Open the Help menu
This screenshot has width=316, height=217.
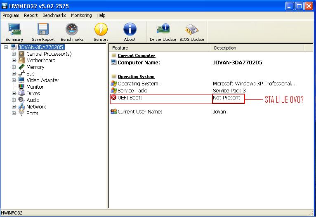(101, 15)
